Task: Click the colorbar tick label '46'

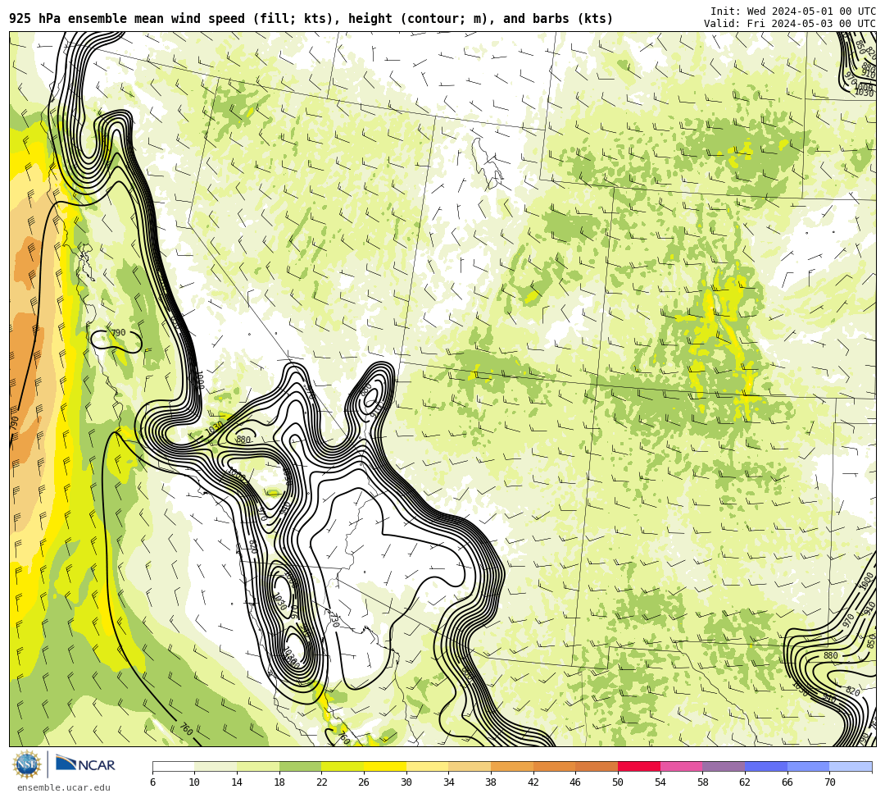Action: tap(576, 782)
